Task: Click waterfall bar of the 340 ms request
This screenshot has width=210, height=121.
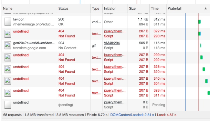Action: coord(206,81)
